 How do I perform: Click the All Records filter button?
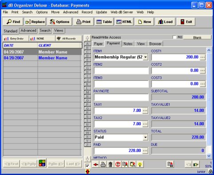point(69,39)
